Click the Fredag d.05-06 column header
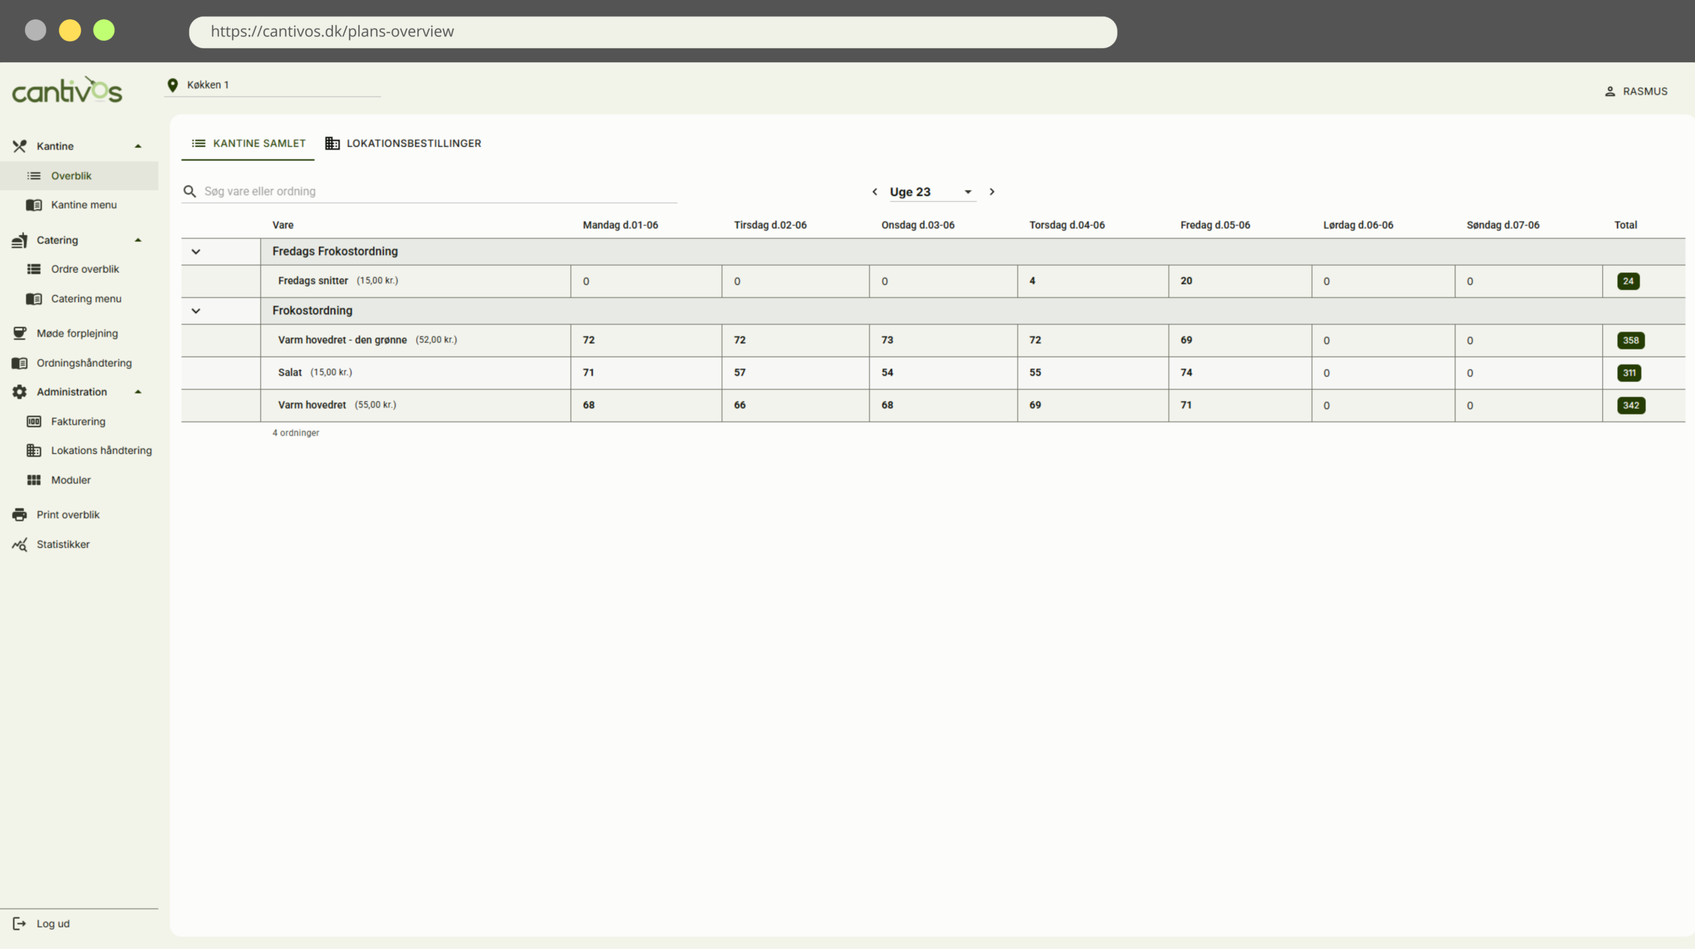The height and width of the screenshot is (949, 1695). pos(1215,225)
